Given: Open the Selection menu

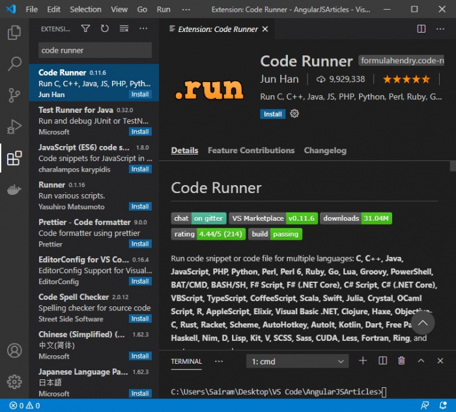Looking at the screenshot, I should [x=85, y=10].
